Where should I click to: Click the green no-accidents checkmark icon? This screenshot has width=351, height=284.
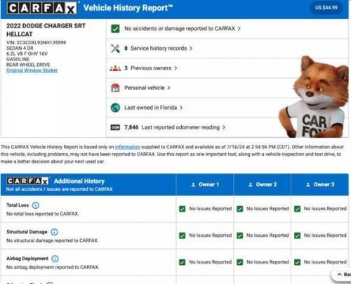[115, 29]
